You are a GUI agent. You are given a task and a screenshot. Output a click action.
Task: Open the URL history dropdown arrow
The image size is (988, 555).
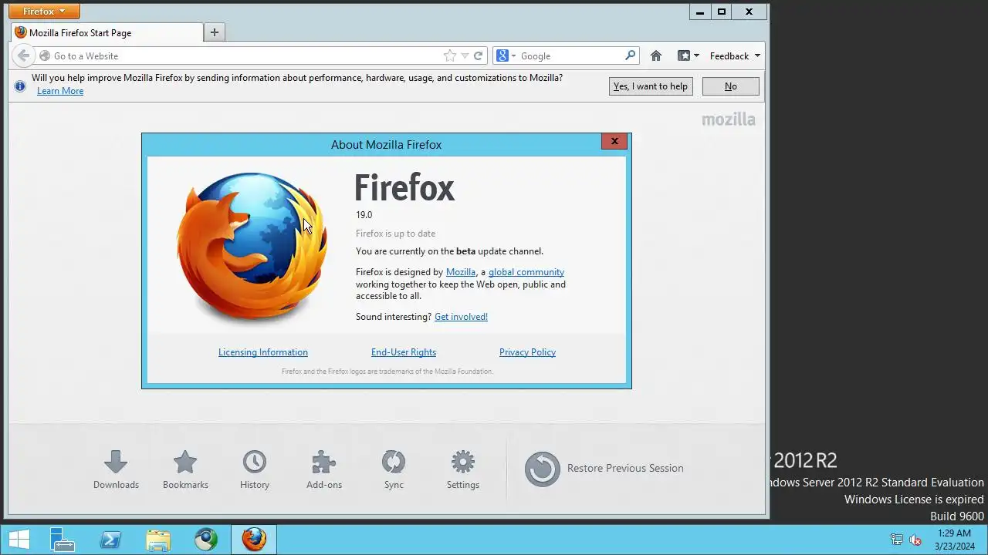coord(465,55)
